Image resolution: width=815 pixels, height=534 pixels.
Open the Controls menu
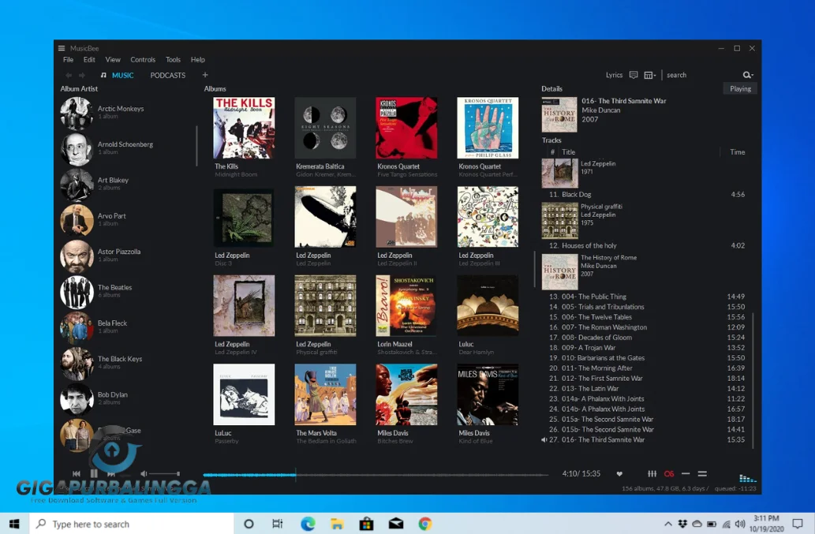[x=143, y=59]
